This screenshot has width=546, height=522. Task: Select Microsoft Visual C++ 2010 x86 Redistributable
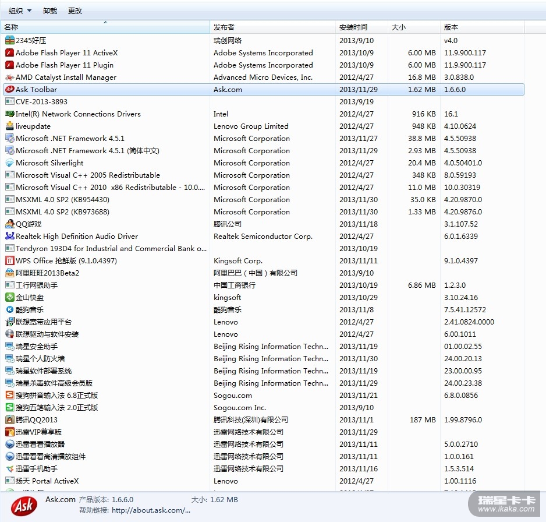tap(263, 187)
